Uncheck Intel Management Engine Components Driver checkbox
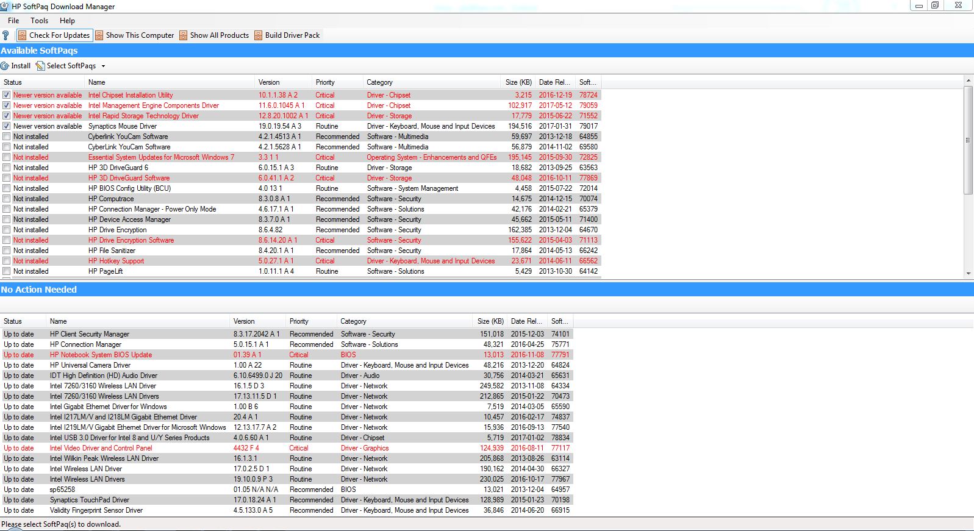The width and height of the screenshot is (974, 531). coord(7,105)
